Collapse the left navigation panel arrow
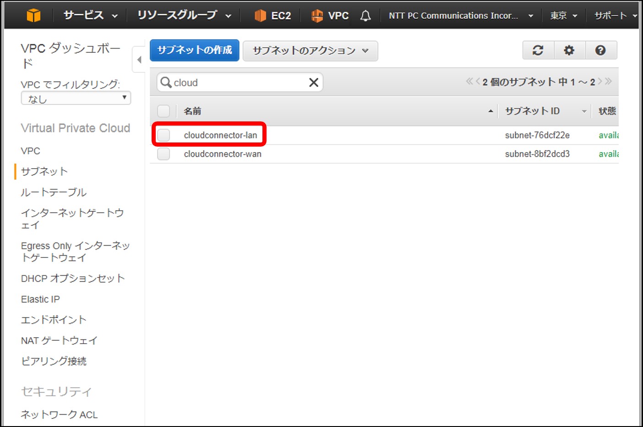Screen dimensions: 643x427 pyautogui.click(x=139, y=60)
